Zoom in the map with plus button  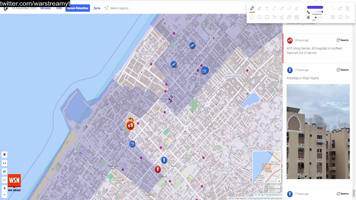click(x=4, y=188)
